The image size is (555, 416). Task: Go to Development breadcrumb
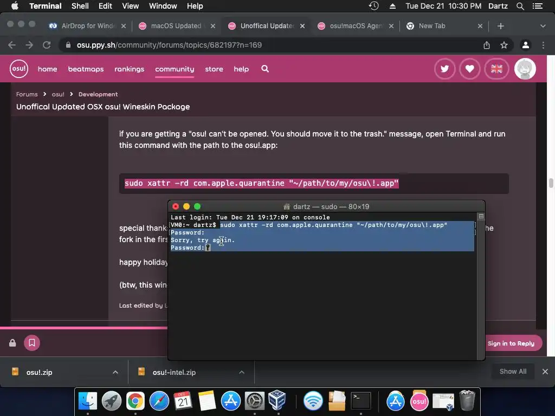pos(98,94)
